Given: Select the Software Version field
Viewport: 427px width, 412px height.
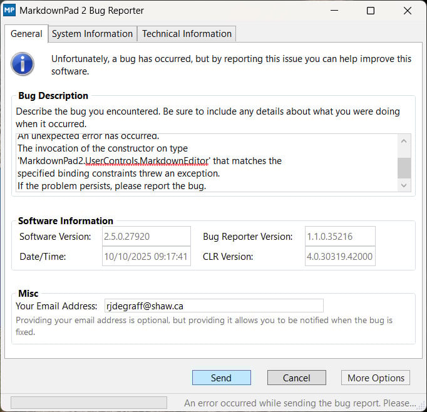Looking at the screenshot, I should pyautogui.click(x=146, y=237).
